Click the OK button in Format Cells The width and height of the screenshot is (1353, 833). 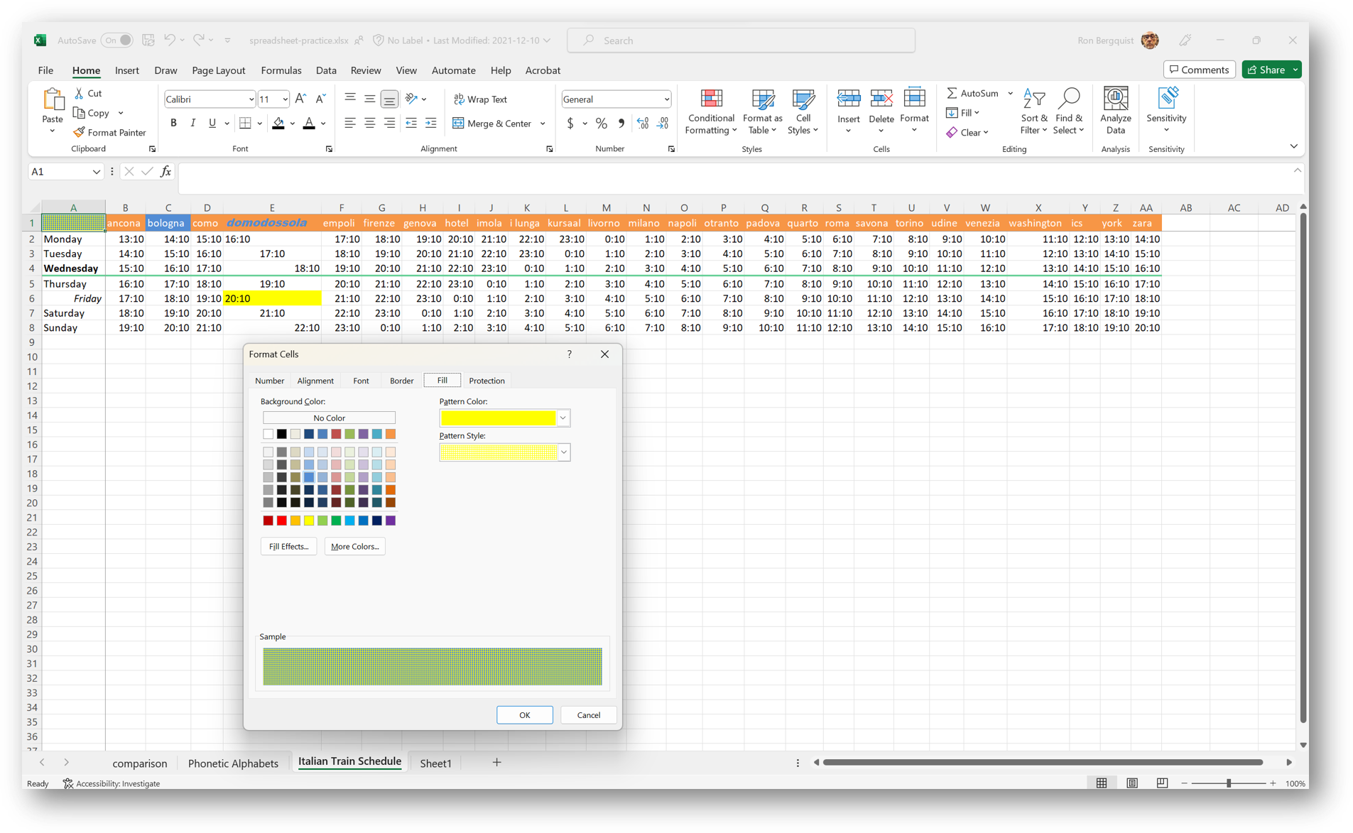(524, 714)
